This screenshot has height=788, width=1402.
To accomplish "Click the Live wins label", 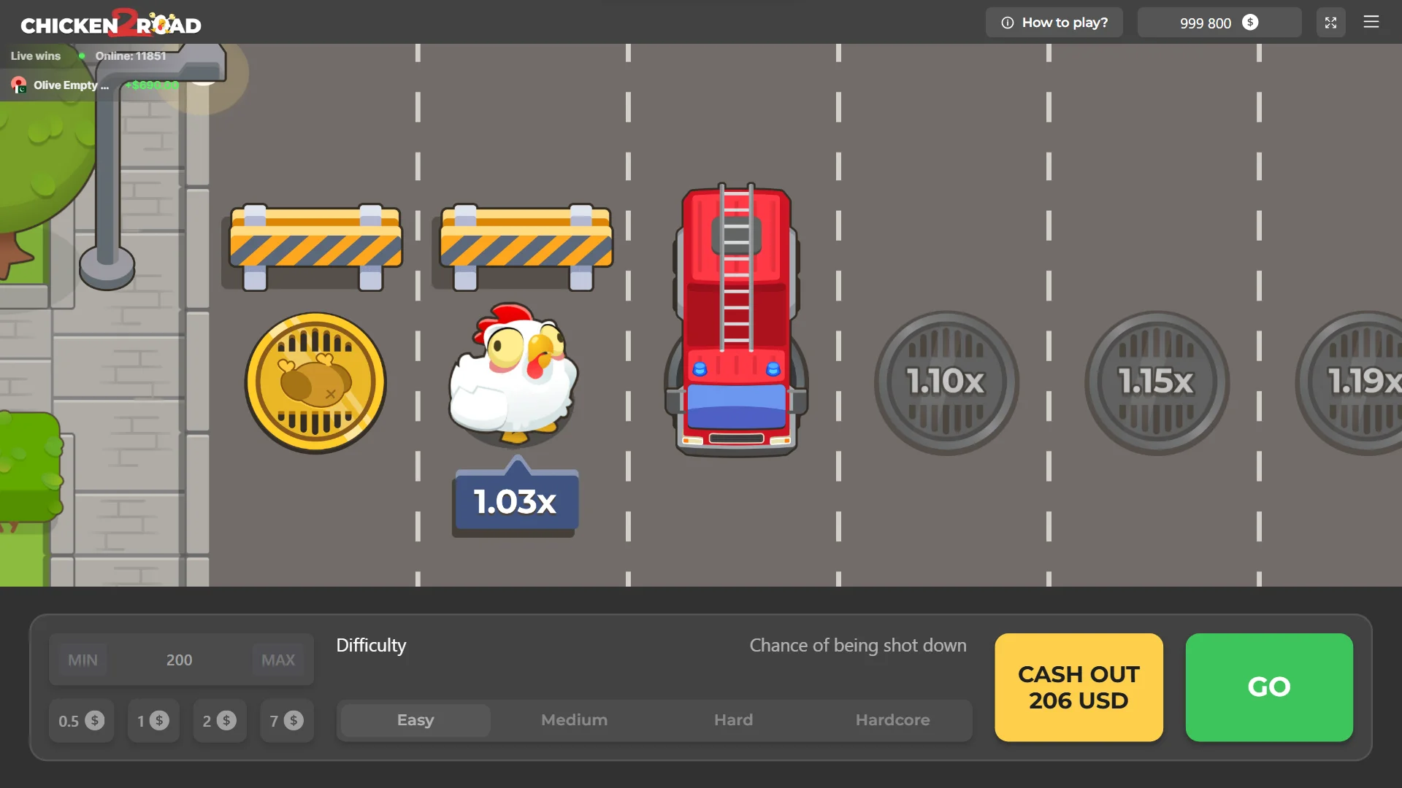I will click(x=36, y=56).
